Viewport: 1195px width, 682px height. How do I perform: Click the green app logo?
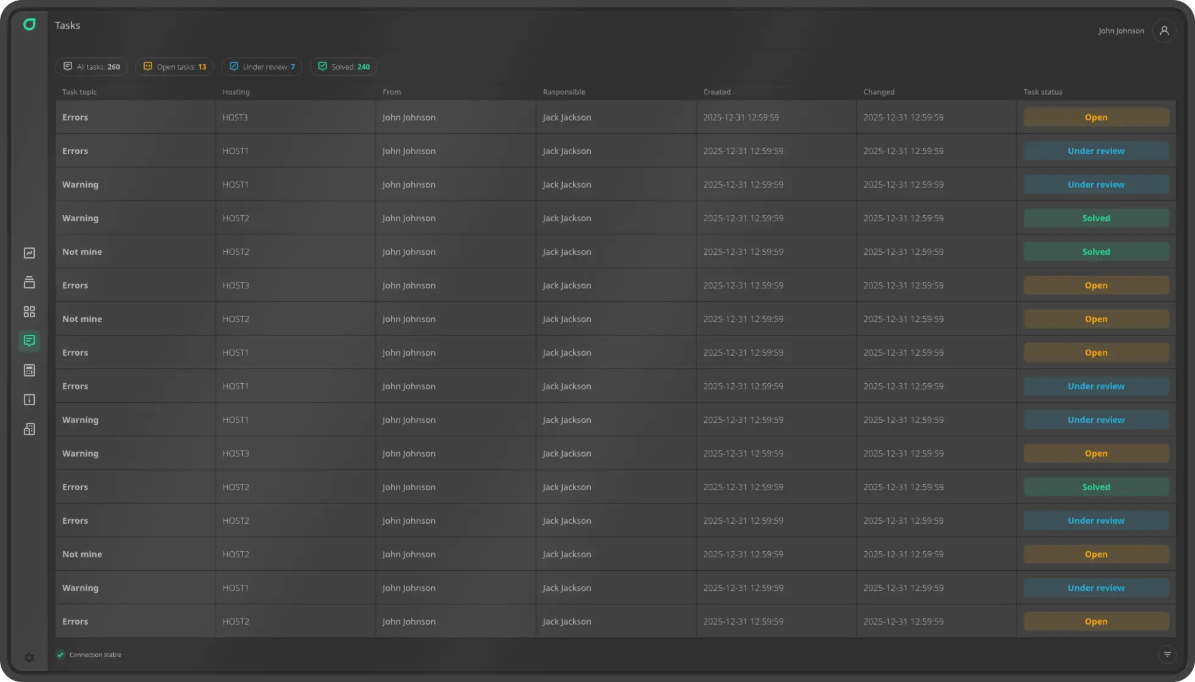point(29,24)
